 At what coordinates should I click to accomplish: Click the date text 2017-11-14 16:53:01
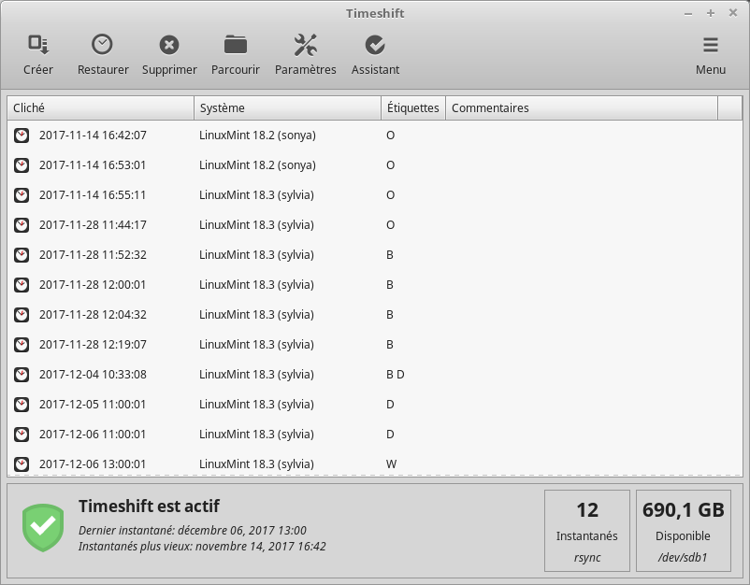click(93, 165)
